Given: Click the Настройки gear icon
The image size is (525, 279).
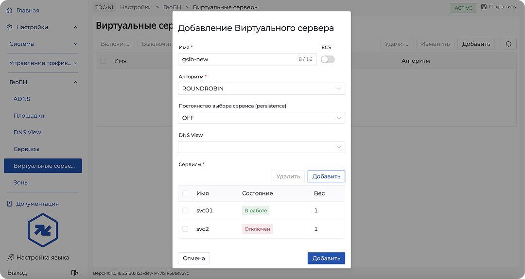Looking at the screenshot, I should click(10, 27).
